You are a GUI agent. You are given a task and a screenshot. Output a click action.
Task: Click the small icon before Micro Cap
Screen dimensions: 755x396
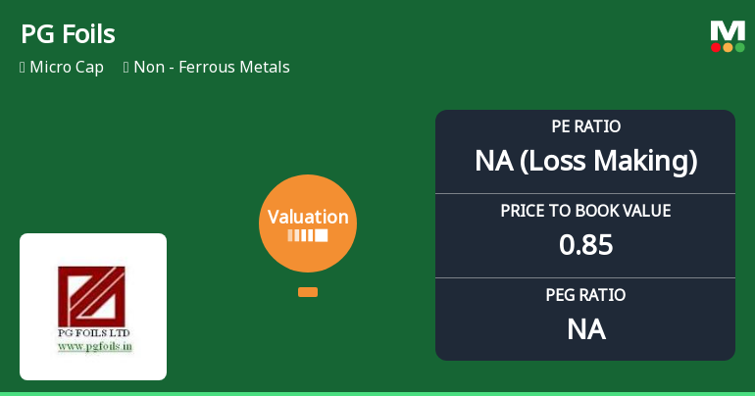(22, 68)
